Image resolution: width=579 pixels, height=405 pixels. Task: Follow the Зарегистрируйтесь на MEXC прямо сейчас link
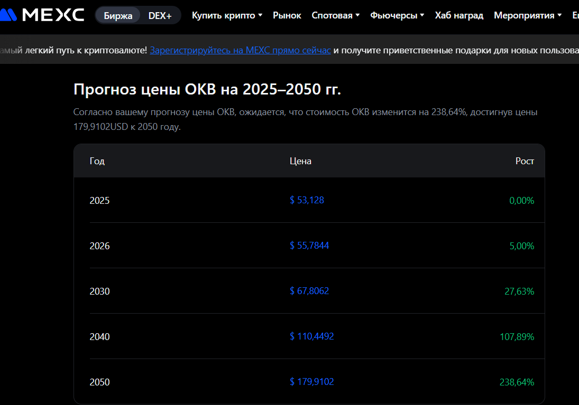(x=240, y=50)
